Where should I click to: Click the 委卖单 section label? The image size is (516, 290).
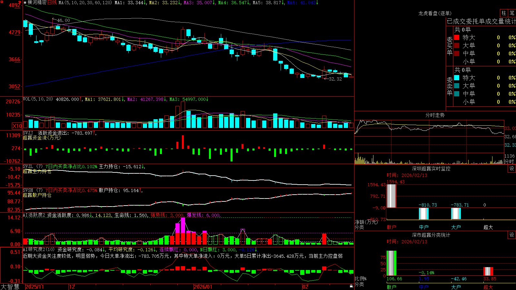450,86
